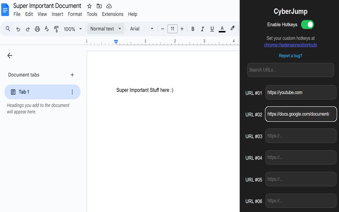Open Tab 1 options menu
Screen dimensions: 339x212
click(x=72, y=92)
